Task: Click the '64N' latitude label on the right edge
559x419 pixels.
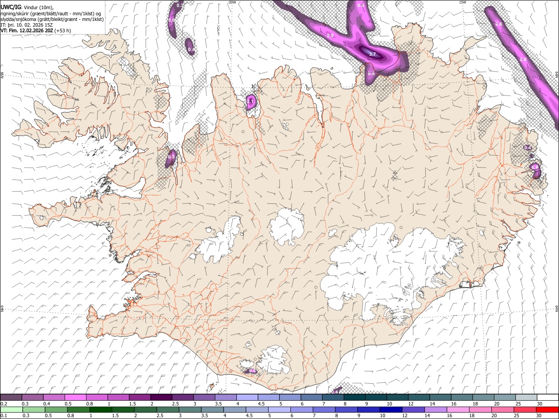Action: tap(557, 308)
